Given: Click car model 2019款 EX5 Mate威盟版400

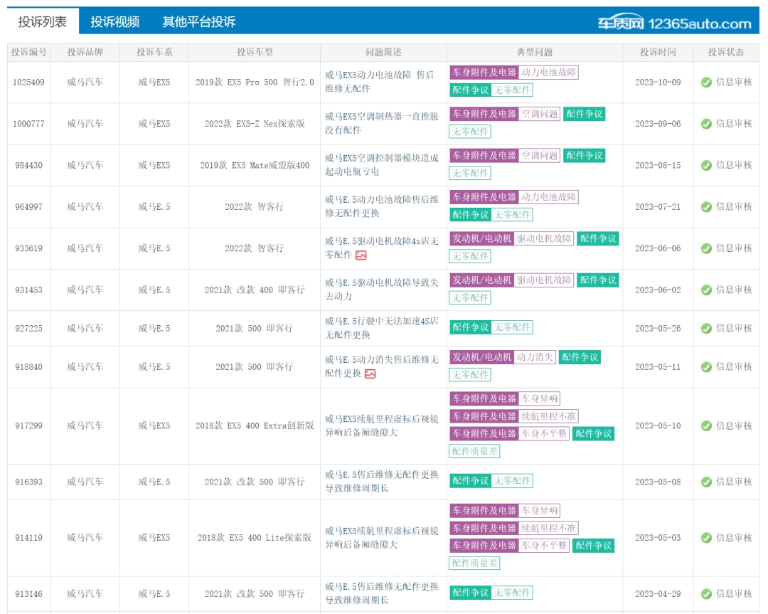Looking at the screenshot, I should pos(255,166).
